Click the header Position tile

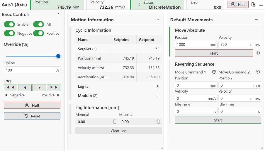(57, 5)
